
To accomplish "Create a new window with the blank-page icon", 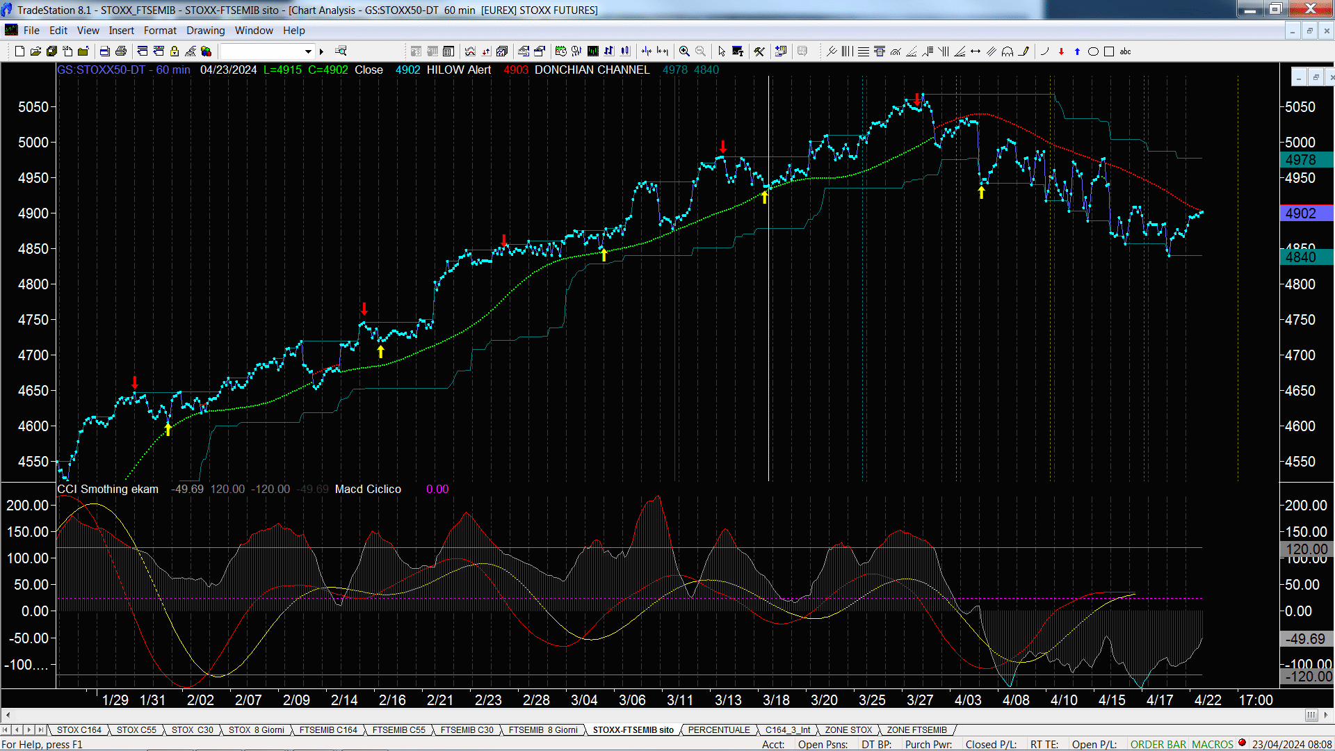I will click(x=19, y=51).
